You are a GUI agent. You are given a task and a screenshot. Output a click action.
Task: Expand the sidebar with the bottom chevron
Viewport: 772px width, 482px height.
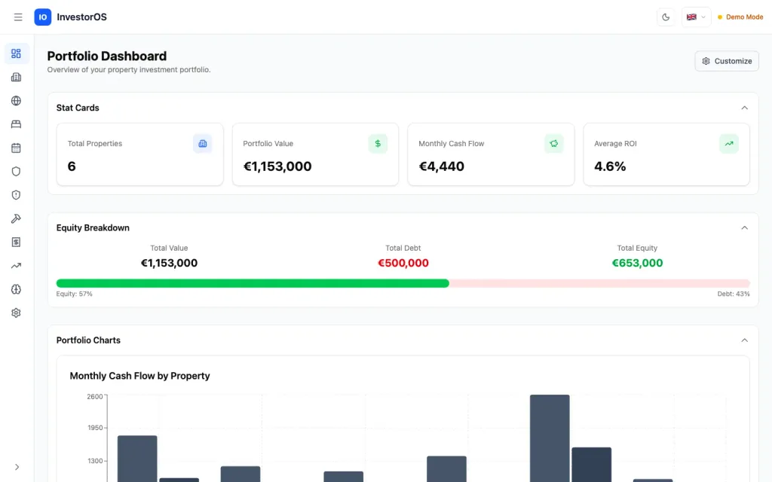(17, 467)
